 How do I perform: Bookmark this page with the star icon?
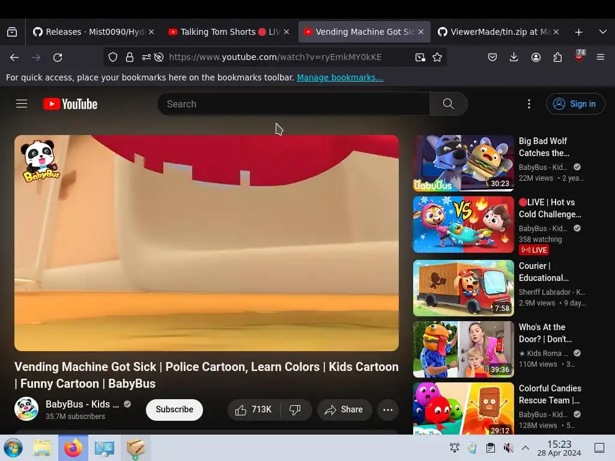click(437, 57)
